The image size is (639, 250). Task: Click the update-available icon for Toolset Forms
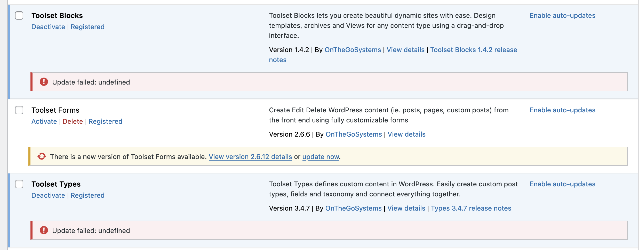(42, 156)
